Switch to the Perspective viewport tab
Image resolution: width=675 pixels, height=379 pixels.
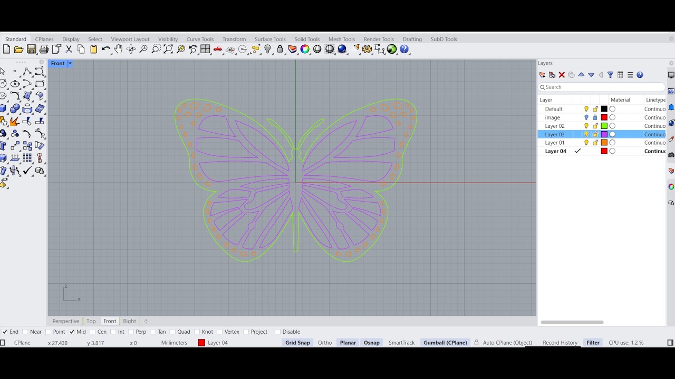pos(65,322)
